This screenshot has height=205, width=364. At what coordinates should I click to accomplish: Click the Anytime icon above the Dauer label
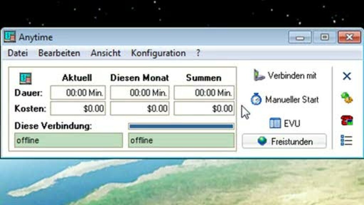click(x=25, y=78)
